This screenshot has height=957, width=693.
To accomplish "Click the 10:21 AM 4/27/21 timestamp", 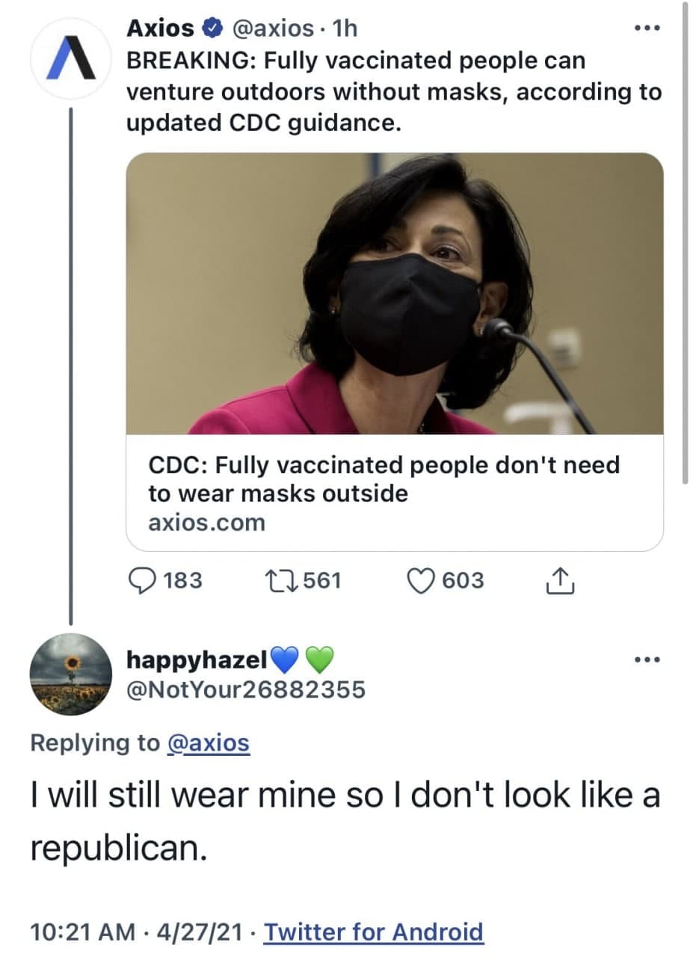I will point(138,932).
